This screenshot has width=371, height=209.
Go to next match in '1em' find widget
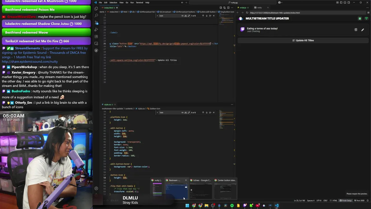pyautogui.click(x=206, y=112)
